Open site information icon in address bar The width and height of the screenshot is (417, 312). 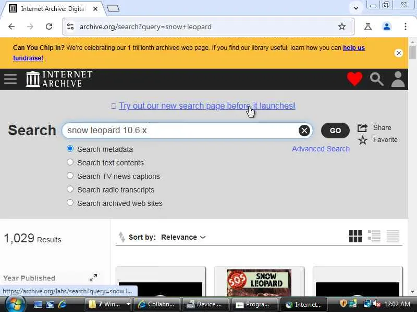pos(70,27)
